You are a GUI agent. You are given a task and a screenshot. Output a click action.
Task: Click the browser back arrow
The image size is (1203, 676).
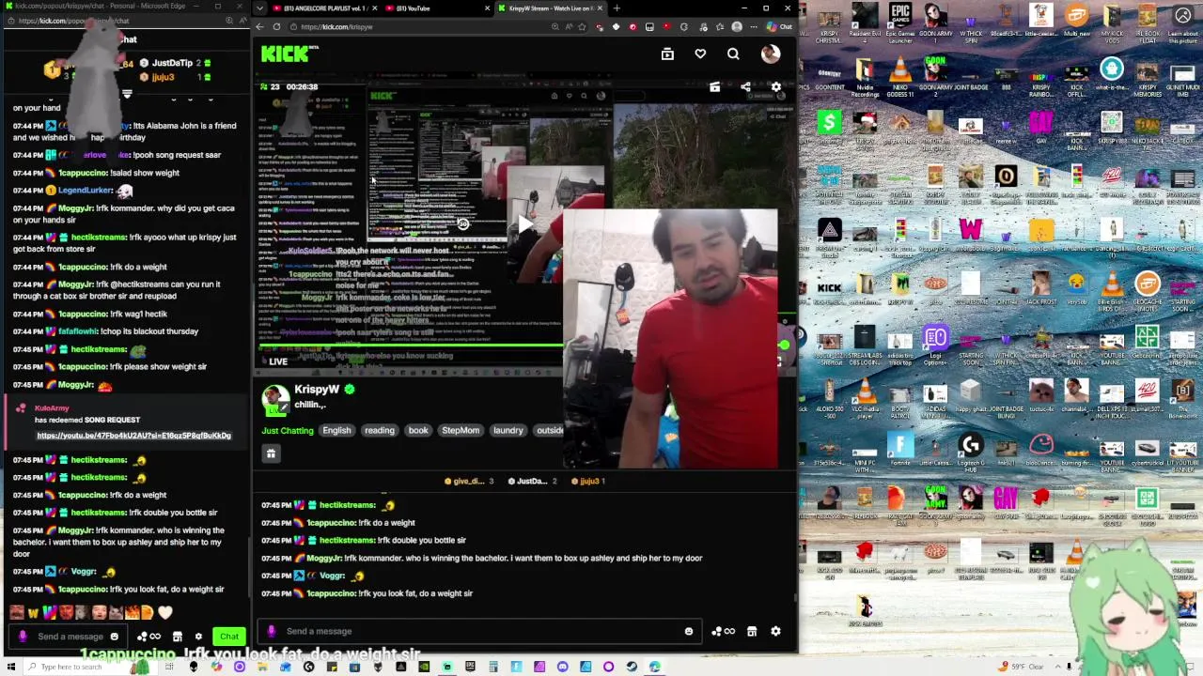click(x=260, y=27)
